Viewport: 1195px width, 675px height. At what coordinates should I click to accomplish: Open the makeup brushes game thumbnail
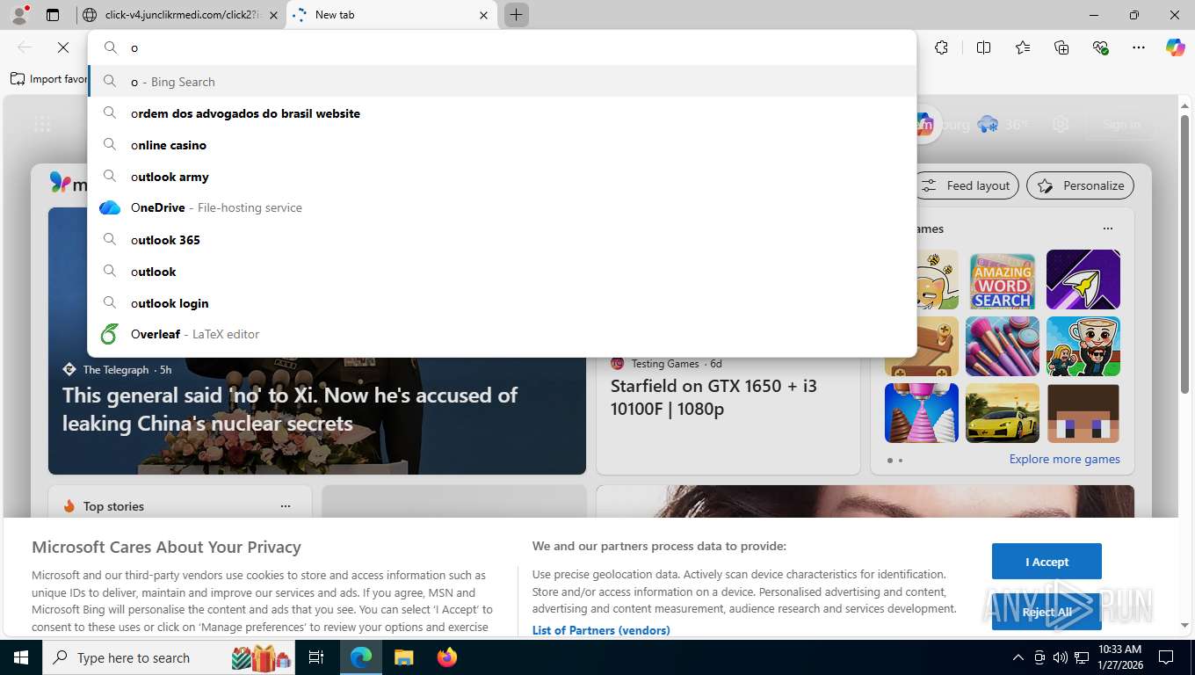click(x=1002, y=346)
